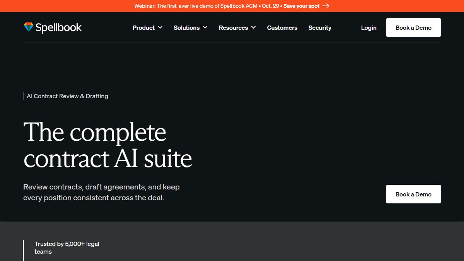Image resolution: width=464 pixels, height=261 pixels.
Task: Open the Login link
Action: coord(369,27)
